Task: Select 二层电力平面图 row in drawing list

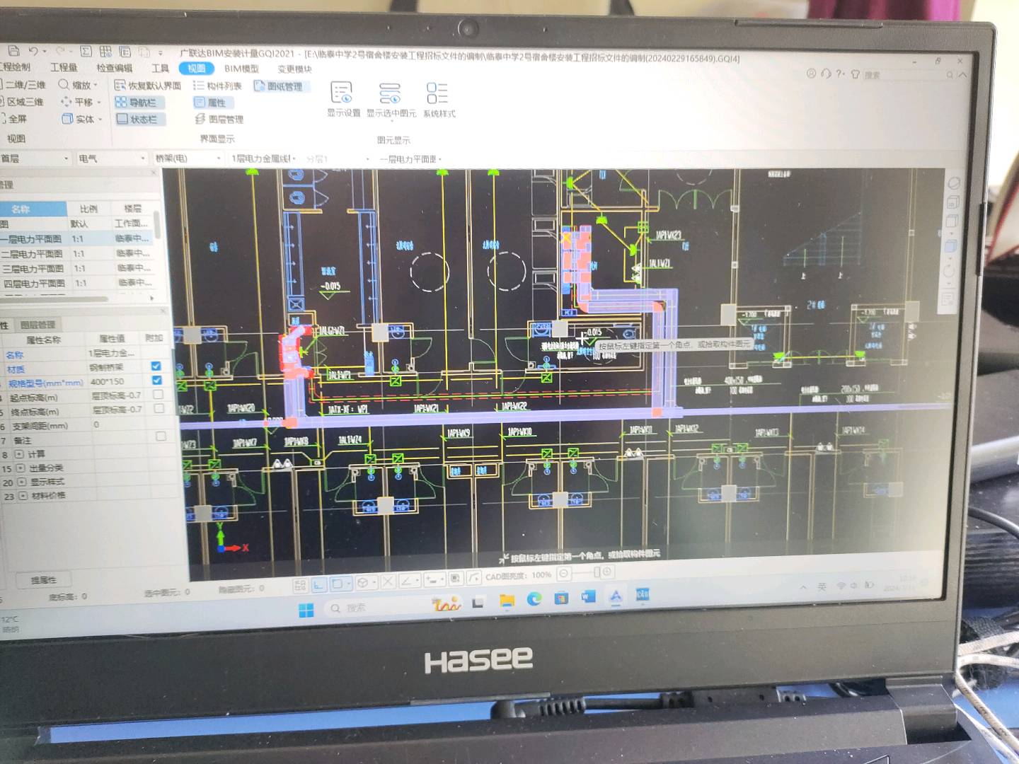Action: pyautogui.click(x=76, y=253)
